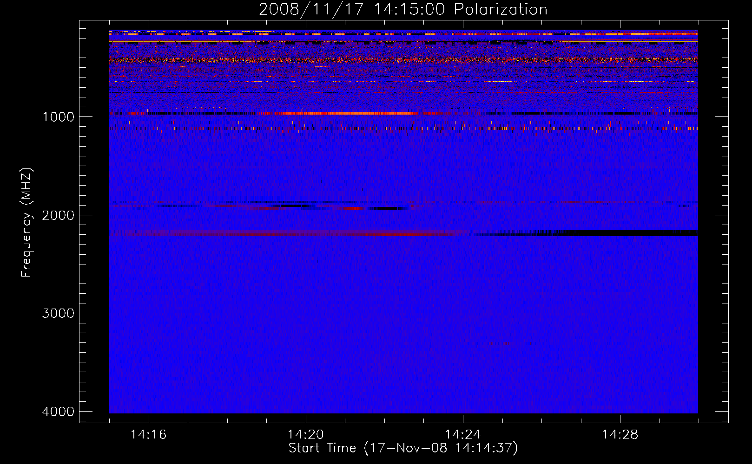Click the 14:20 time tick label
The width and height of the screenshot is (752, 464).
point(306,435)
